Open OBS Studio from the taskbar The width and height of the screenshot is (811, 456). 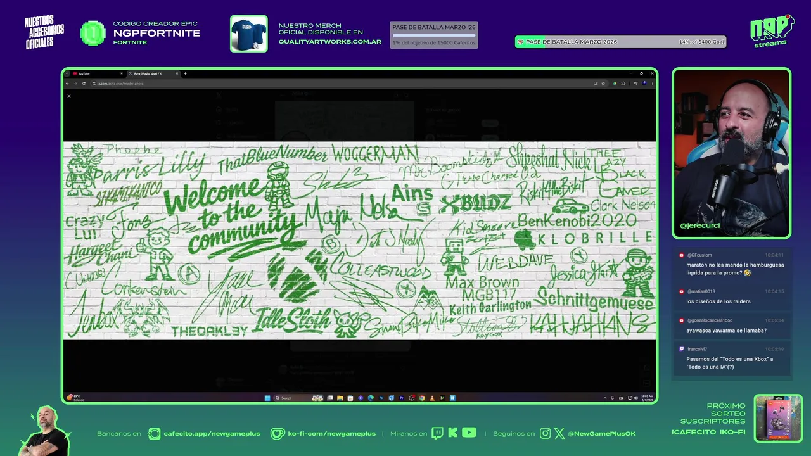[412, 398]
